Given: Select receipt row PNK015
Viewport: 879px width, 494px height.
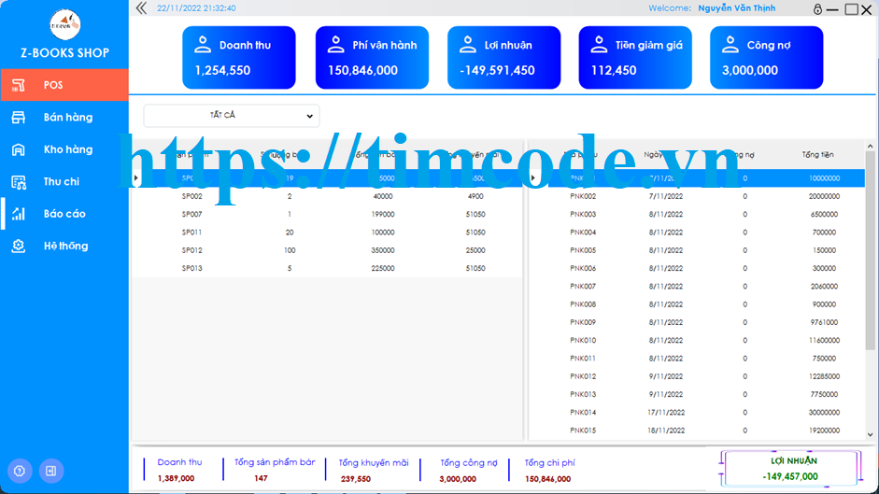Looking at the screenshot, I should pos(697,430).
